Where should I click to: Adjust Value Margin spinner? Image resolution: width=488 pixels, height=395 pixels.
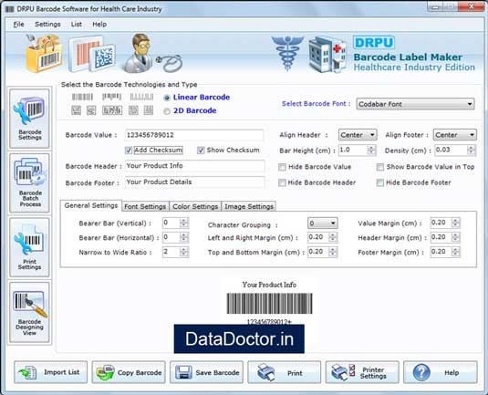(x=456, y=223)
